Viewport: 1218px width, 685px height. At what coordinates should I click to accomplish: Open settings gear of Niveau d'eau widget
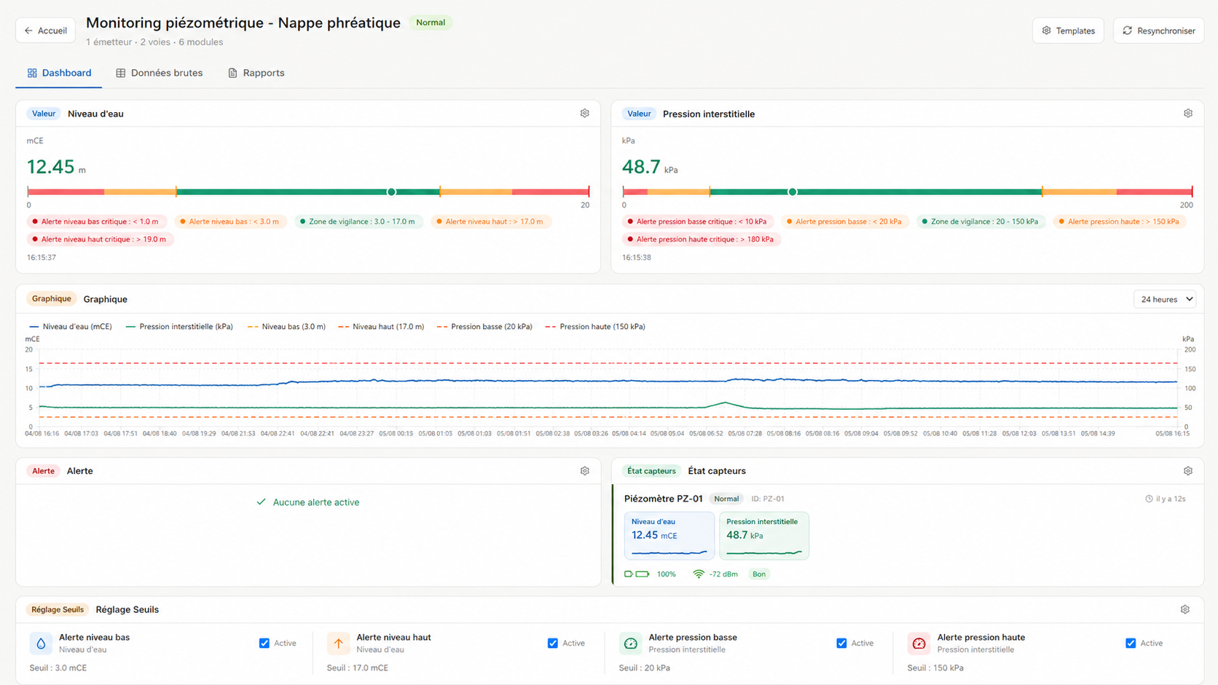(x=584, y=114)
